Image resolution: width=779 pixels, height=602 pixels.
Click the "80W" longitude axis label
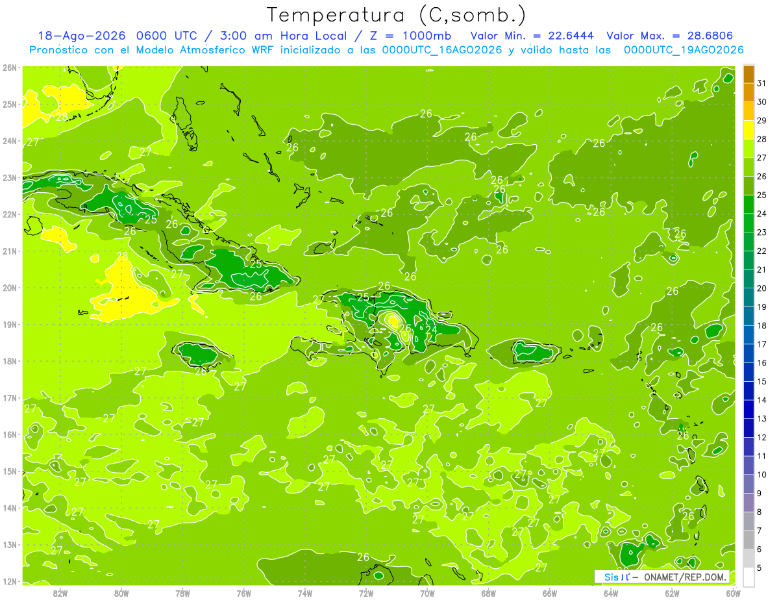[121, 593]
